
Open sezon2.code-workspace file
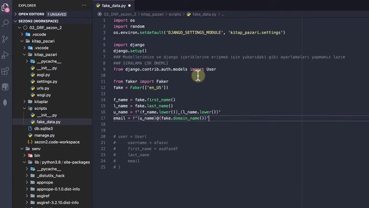(x=57, y=142)
